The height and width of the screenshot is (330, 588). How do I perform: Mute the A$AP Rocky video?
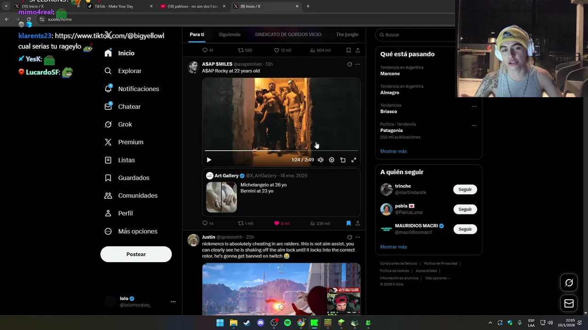point(321,160)
